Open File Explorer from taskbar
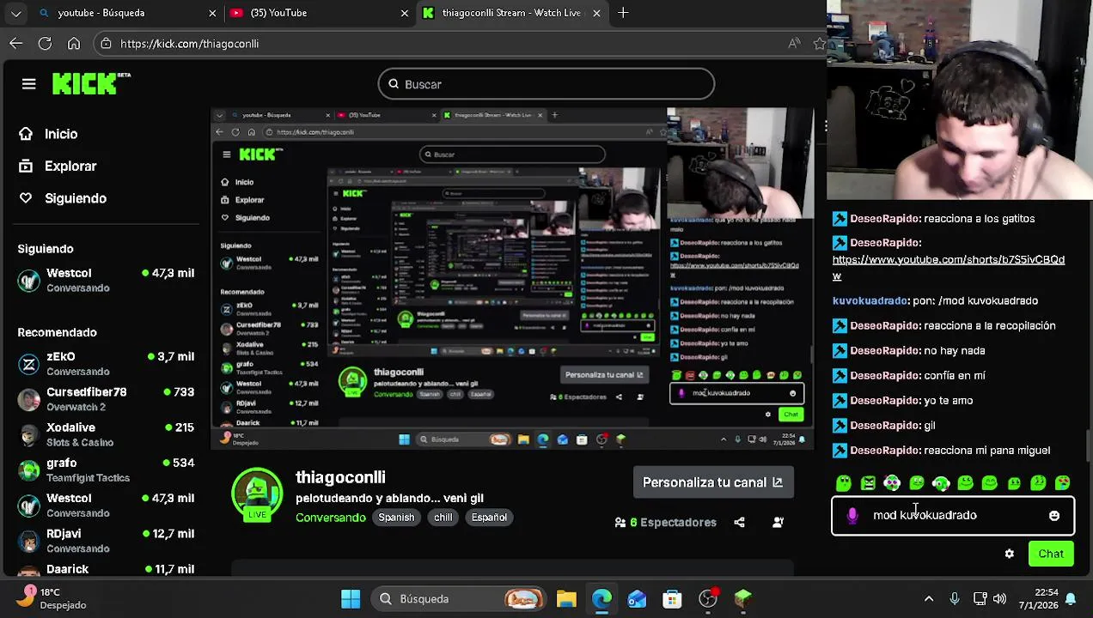This screenshot has width=1093, height=618. (x=566, y=598)
